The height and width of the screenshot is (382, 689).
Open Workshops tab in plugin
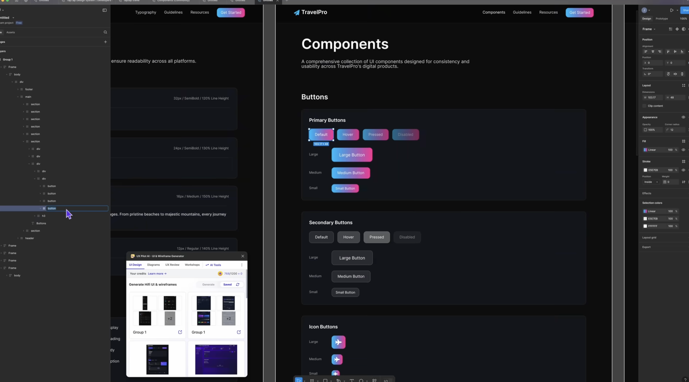(192, 265)
